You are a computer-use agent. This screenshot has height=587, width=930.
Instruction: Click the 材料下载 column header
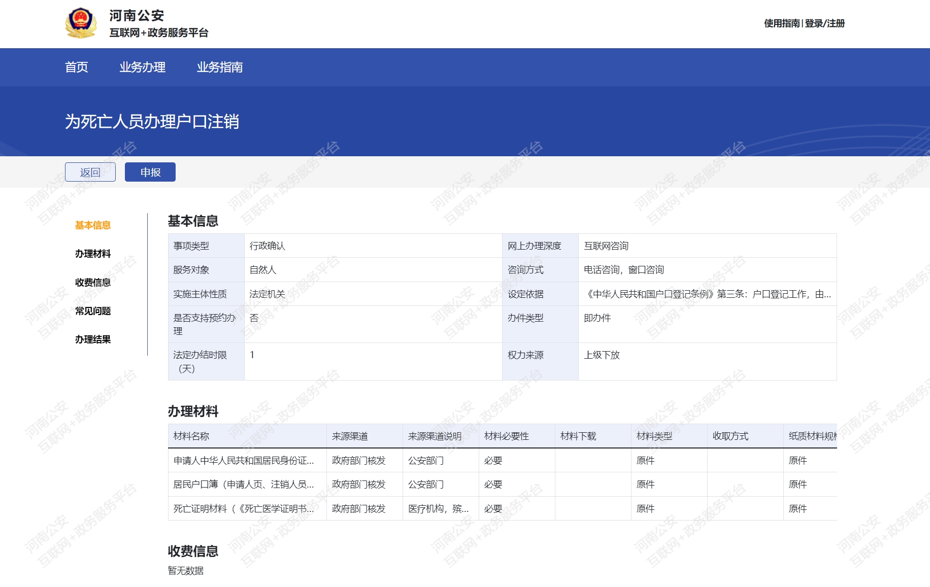(x=578, y=436)
